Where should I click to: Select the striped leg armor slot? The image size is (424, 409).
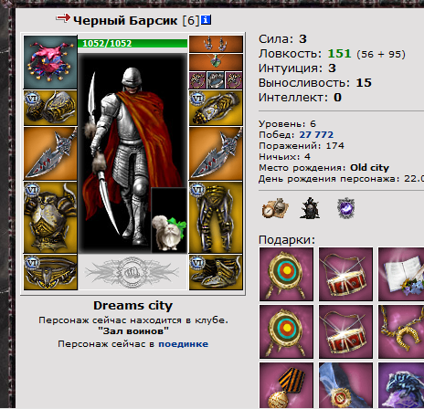[216, 217]
